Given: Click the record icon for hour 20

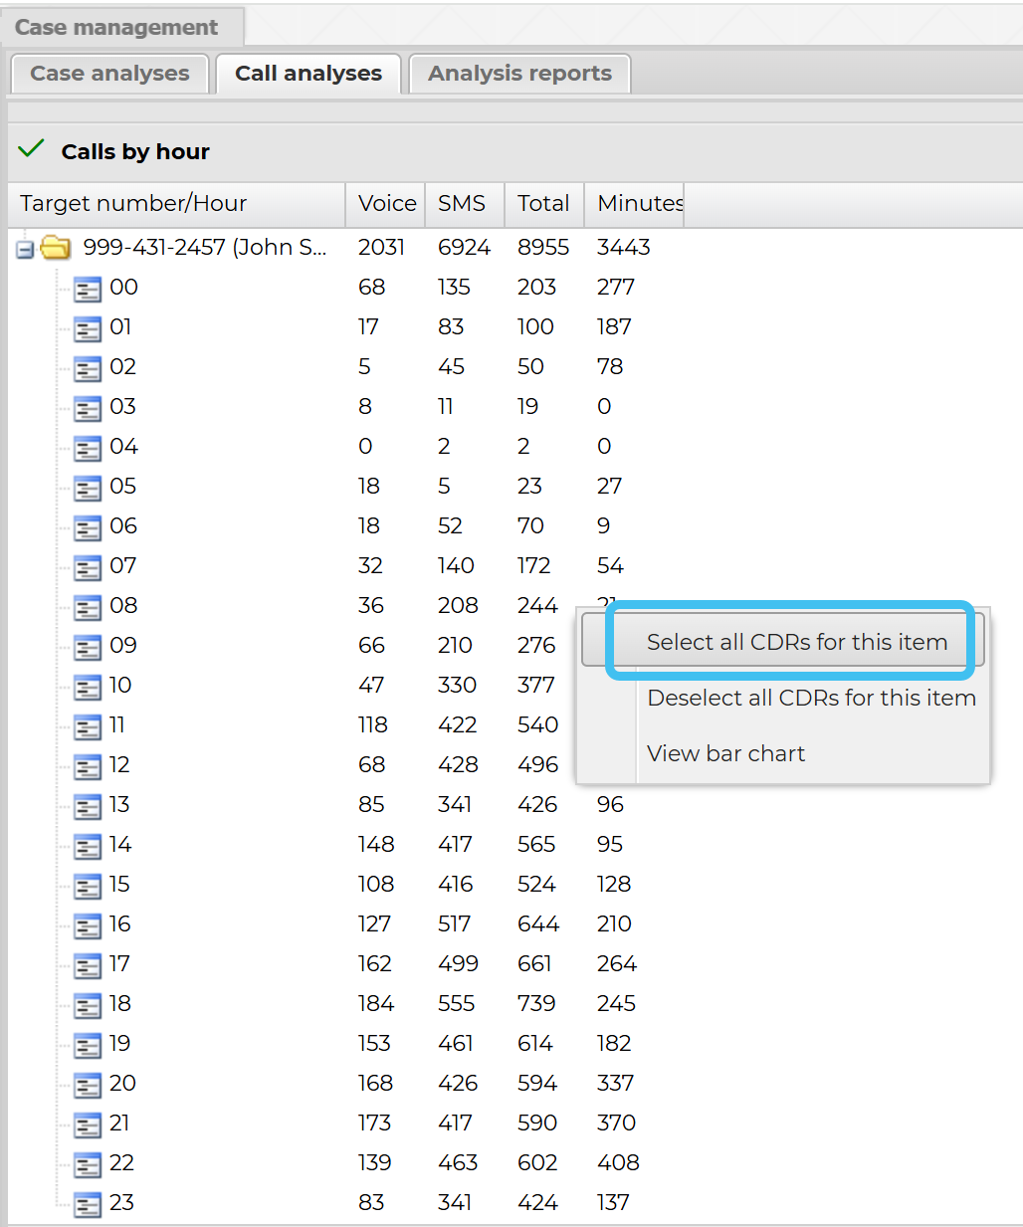Looking at the screenshot, I should tap(88, 1084).
